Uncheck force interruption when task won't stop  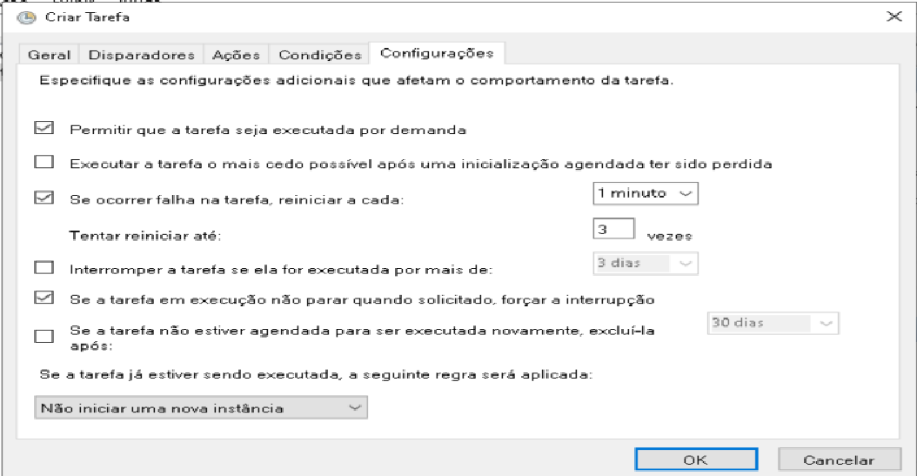pyautogui.click(x=44, y=298)
